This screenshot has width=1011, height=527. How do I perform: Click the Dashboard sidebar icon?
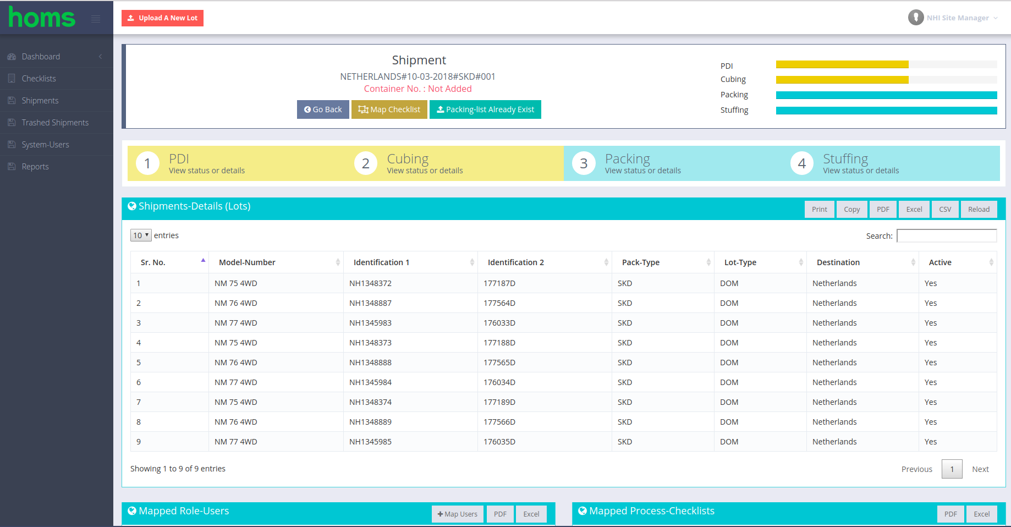pyautogui.click(x=12, y=57)
